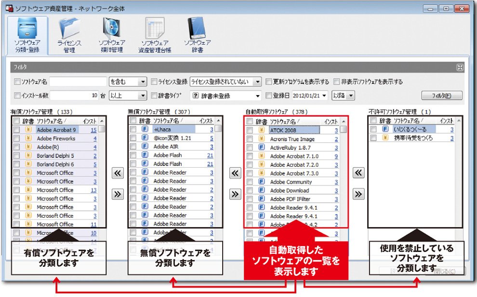The image size is (477, 297).
Task: Switch to ソフトウェア資産管理台帳 tab
Action: coord(155,36)
